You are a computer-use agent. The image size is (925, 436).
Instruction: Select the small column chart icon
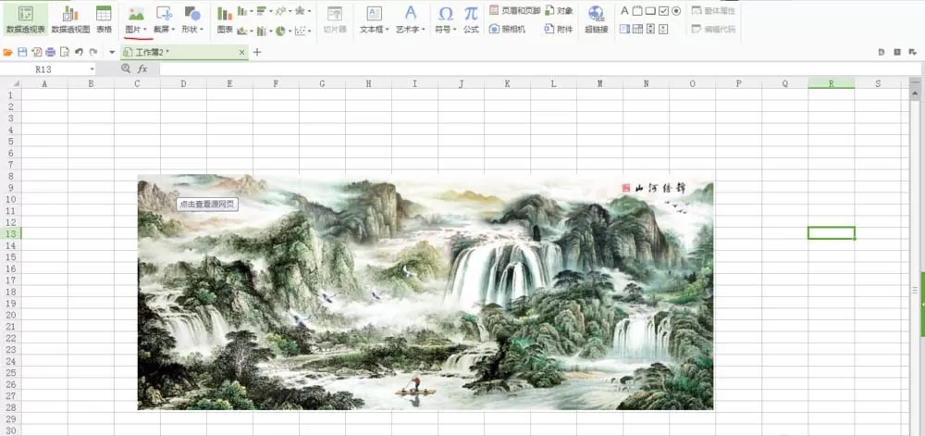point(242,10)
